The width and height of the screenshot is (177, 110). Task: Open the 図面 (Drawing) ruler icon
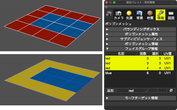171,15
